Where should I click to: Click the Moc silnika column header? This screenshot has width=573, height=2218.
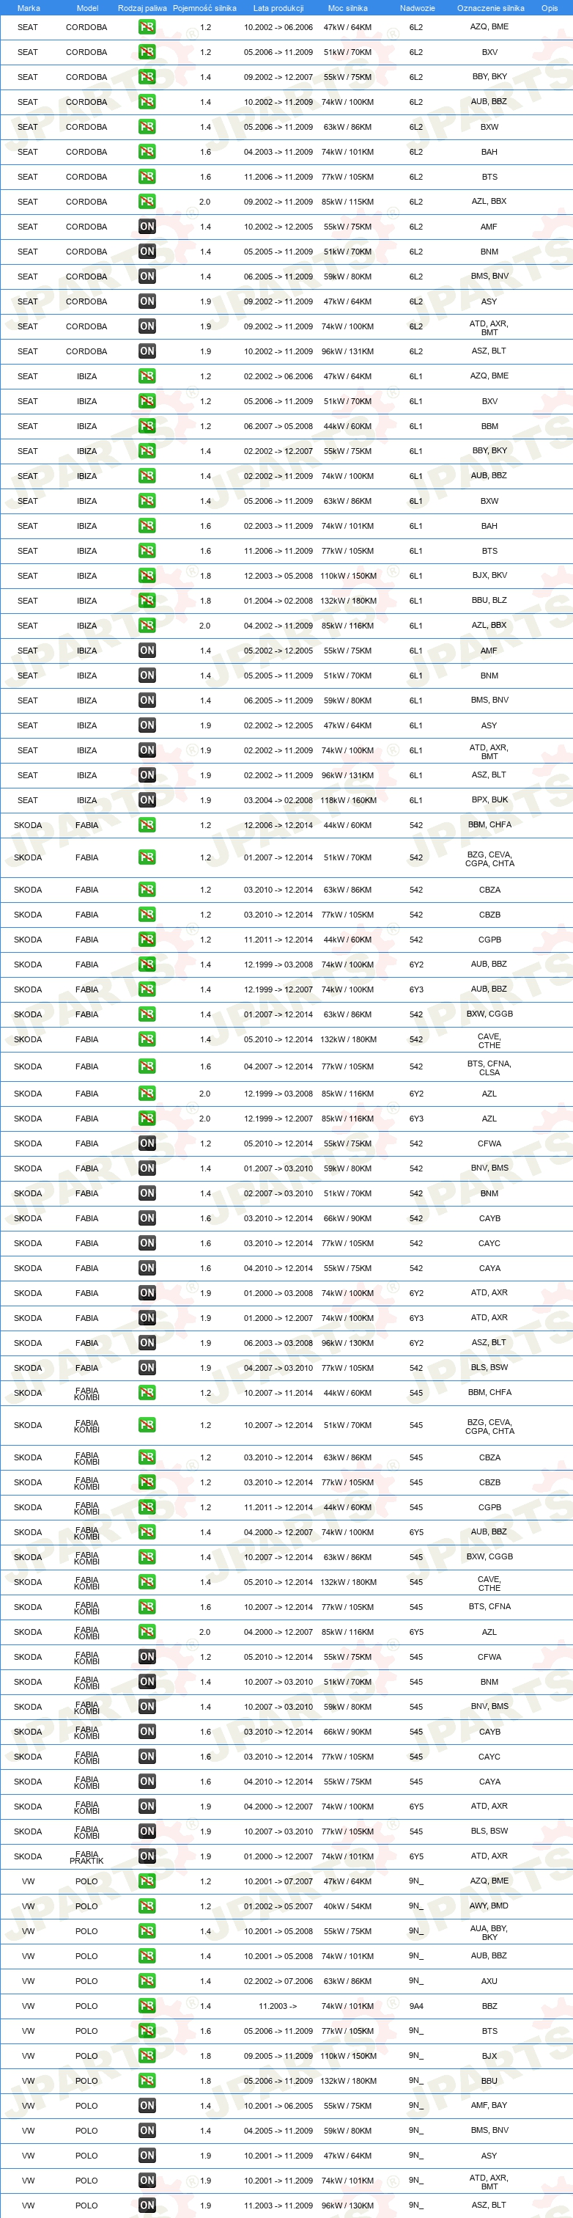(x=347, y=8)
